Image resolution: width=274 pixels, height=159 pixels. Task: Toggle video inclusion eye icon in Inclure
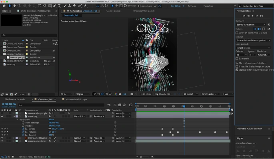pyautogui.click(x=255, y=29)
